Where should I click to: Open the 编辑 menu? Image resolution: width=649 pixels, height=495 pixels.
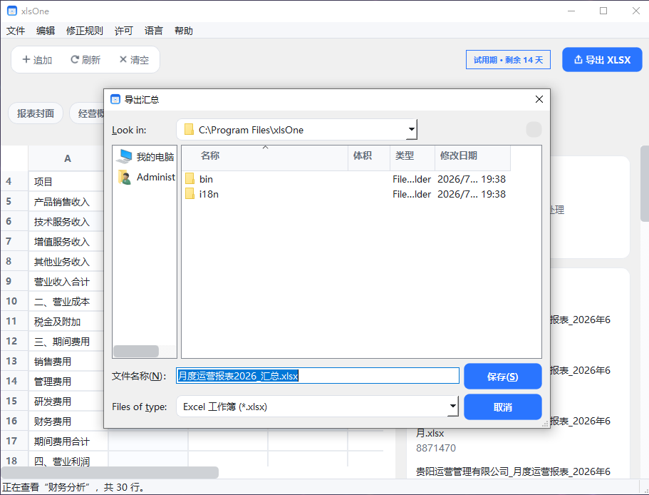tap(46, 31)
